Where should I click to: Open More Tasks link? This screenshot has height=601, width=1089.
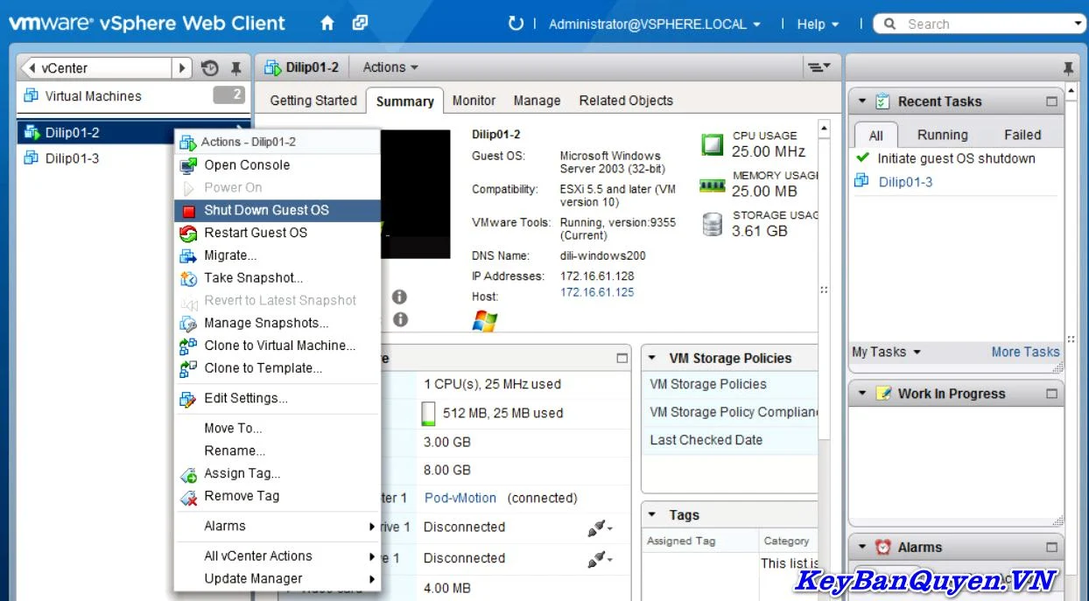click(x=1025, y=352)
